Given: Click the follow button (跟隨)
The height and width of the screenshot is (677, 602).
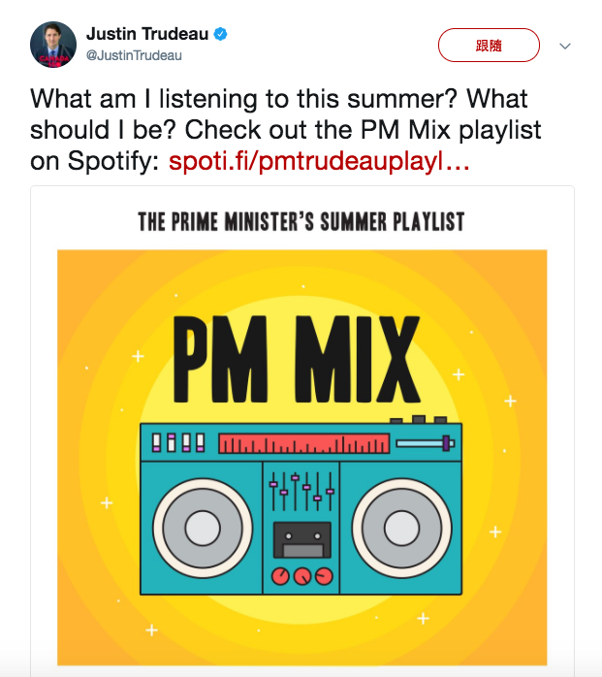Looking at the screenshot, I should click(x=489, y=45).
